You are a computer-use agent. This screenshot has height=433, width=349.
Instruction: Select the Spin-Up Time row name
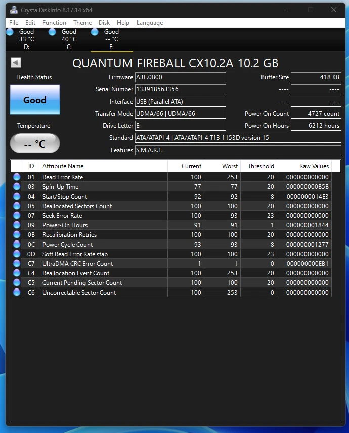pyautogui.click(x=61, y=187)
